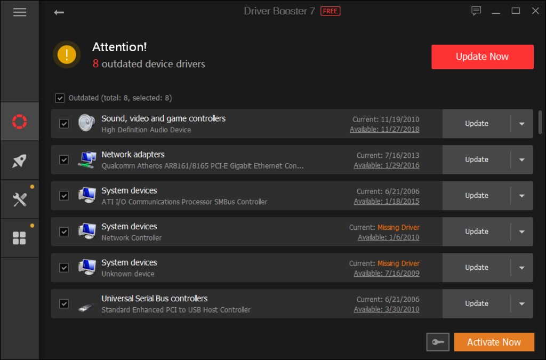546x360 pixels.
Task: Open the hamburger menu
Action: coord(20,12)
